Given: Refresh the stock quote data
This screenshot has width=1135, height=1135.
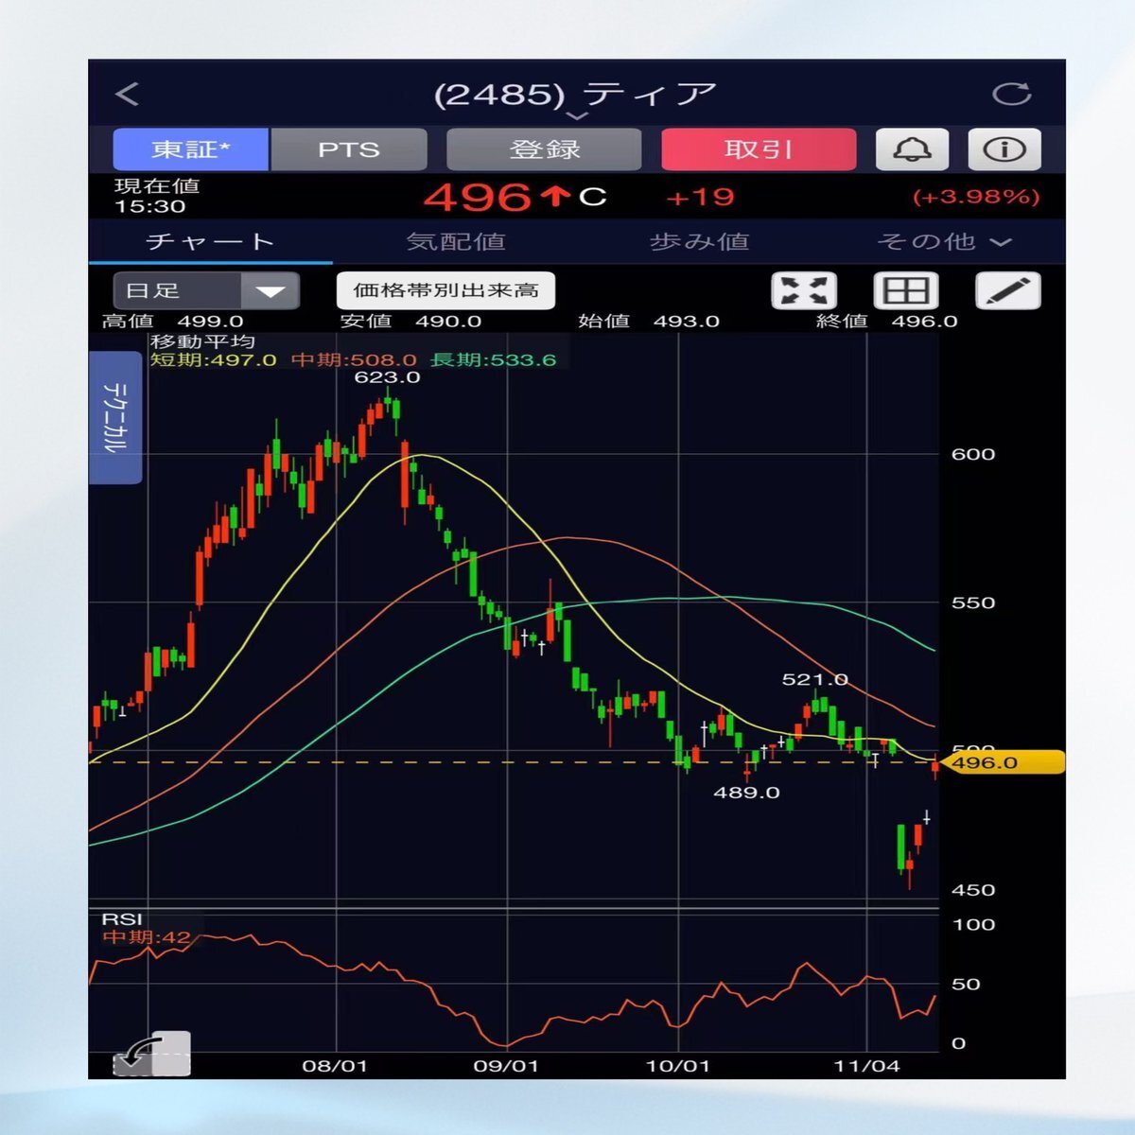Looking at the screenshot, I should click(x=1011, y=94).
